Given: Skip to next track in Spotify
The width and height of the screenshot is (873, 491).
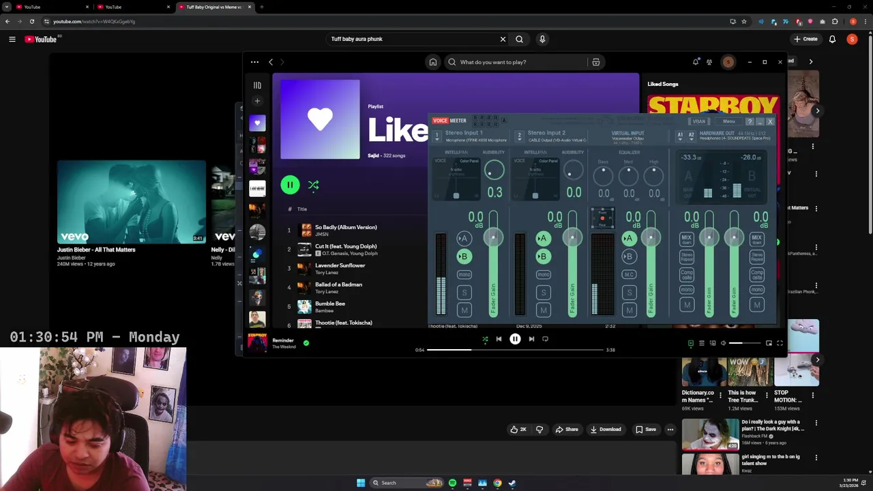Looking at the screenshot, I should click(531, 339).
